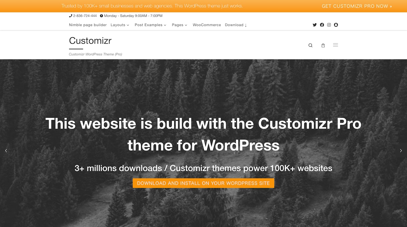Click Monday - Saturday hours text
The image size is (407, 227).
tap(133, 16)
